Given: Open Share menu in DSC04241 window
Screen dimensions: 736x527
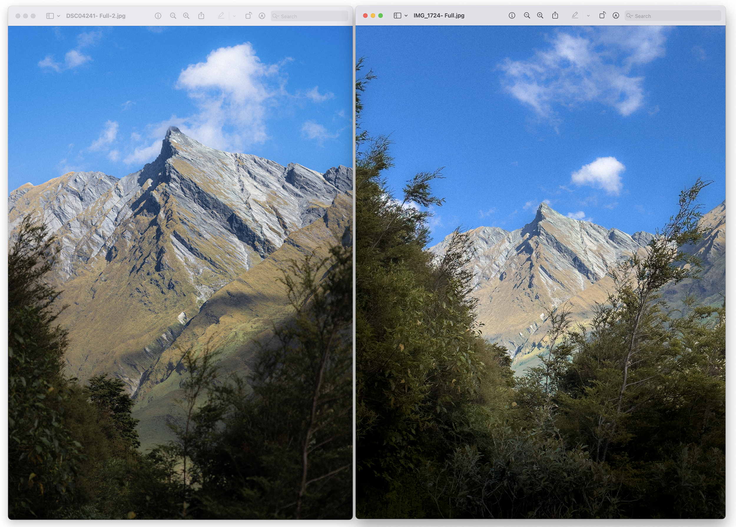Looking at the screenshot, I should pyautogui.click(x=201, y=16).
